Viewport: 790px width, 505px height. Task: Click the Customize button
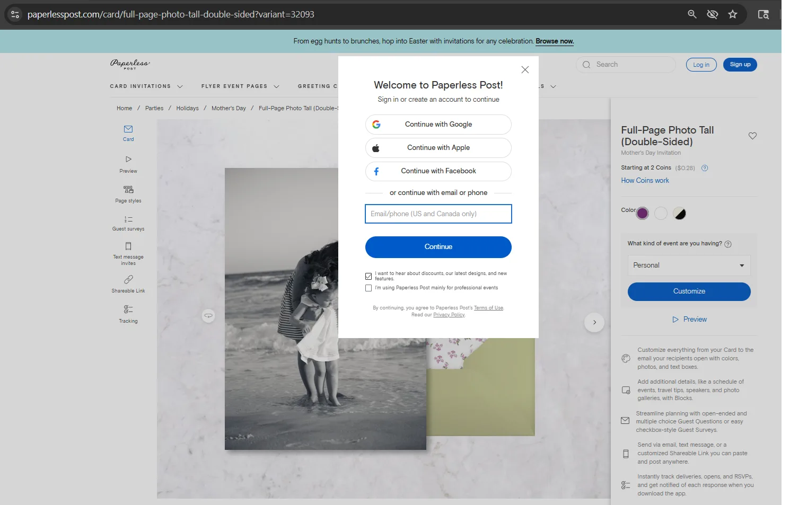(x=689, y=291)
